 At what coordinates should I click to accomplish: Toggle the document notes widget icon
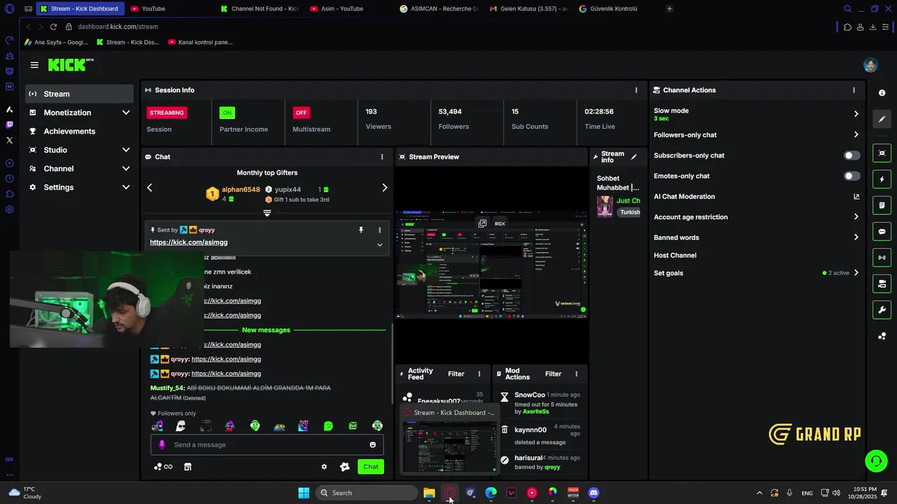[882, 205]
